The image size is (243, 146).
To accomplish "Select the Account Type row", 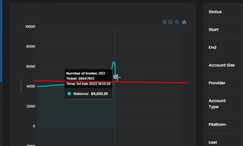I will pos(223,104).
